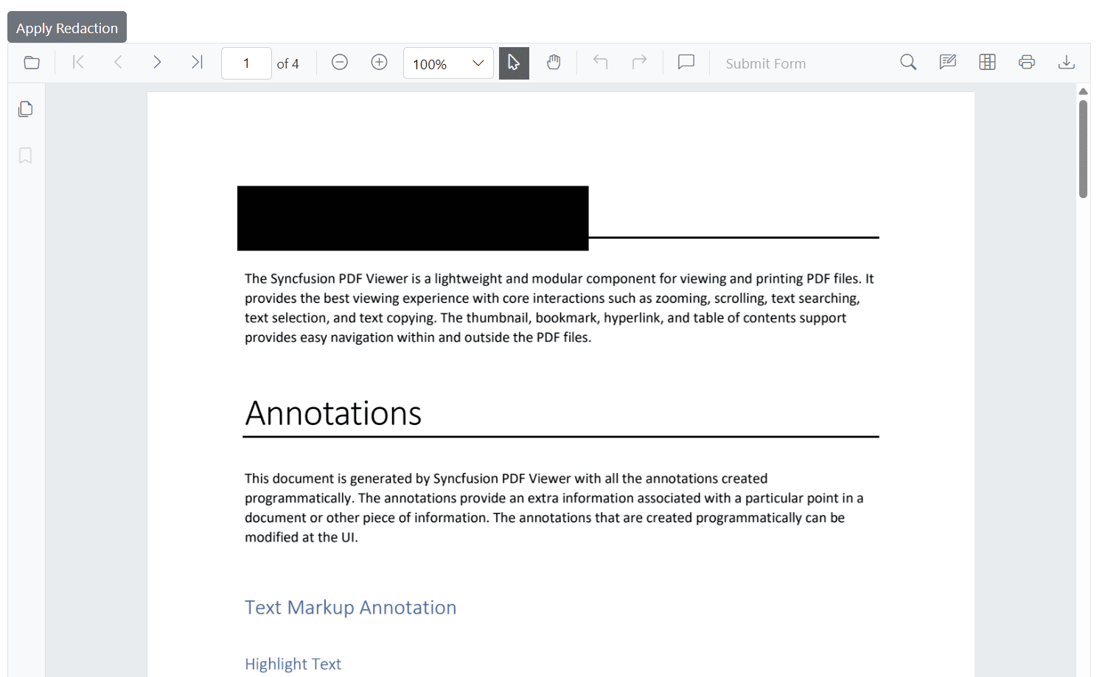Viewport: 1102px width, 677px height.
Task: Undo the last annotation change
Action: click(599, 63)
